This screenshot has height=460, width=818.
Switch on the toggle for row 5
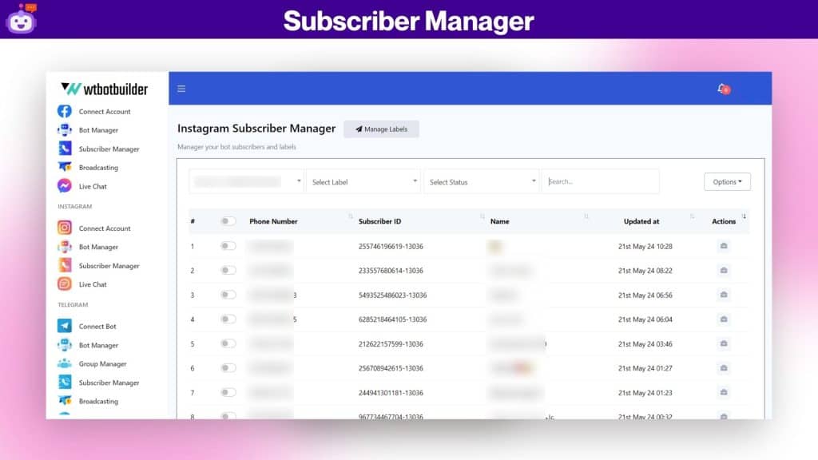(228, 344)
